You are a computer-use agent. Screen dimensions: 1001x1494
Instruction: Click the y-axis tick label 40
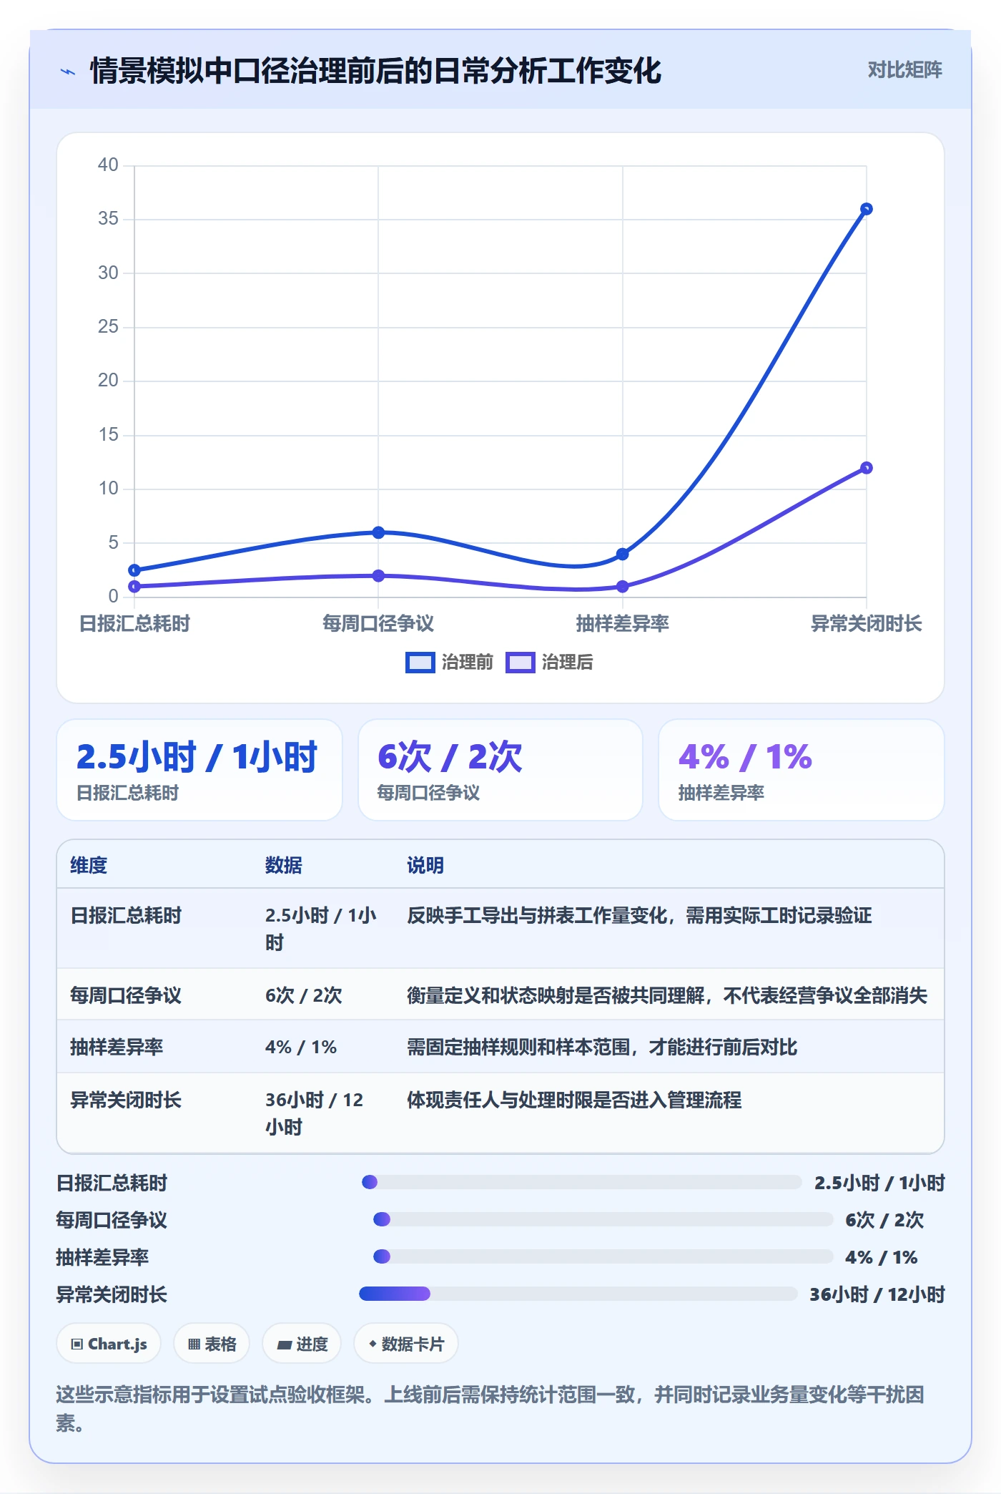(108, 165)
